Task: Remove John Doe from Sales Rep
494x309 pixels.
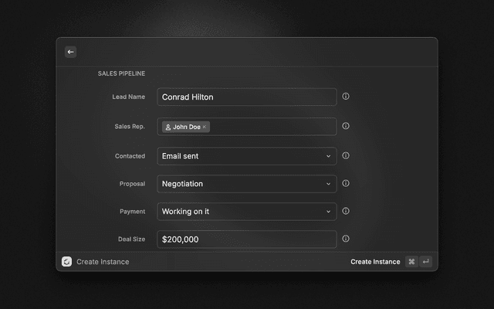Action: point(205,127)
